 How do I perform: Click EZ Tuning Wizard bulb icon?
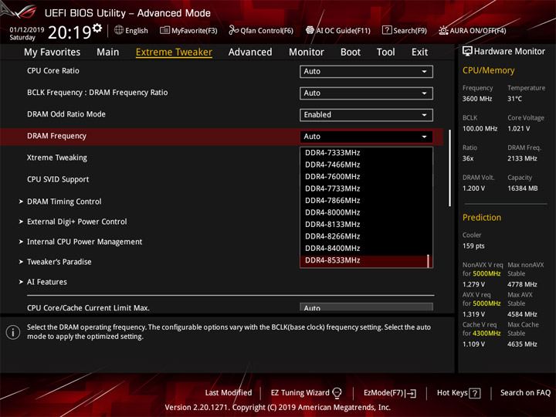337,393
